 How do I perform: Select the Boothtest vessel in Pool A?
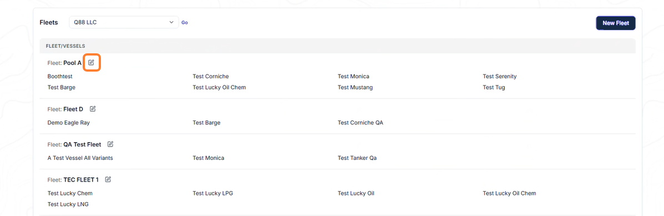point(60,76)
